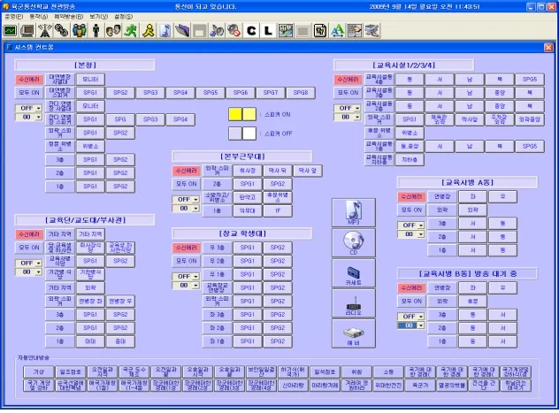Click the hand writing form icon
The image size is (559, 413).
355,31
